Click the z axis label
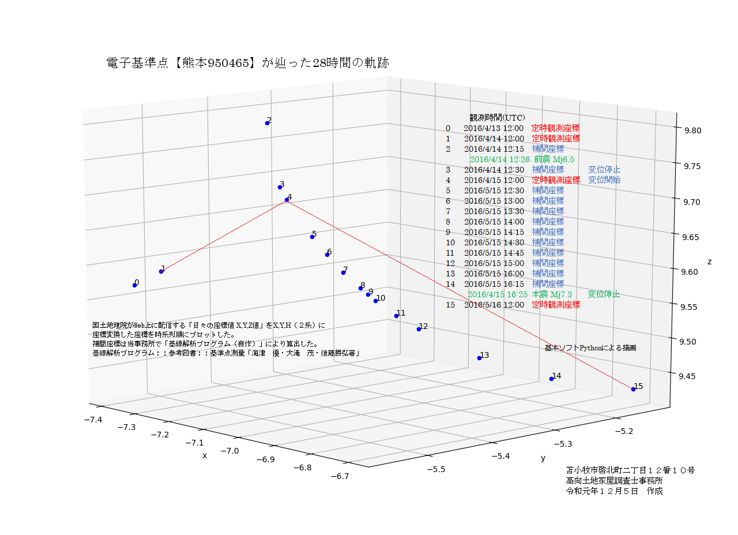 (x=709, y=262)
